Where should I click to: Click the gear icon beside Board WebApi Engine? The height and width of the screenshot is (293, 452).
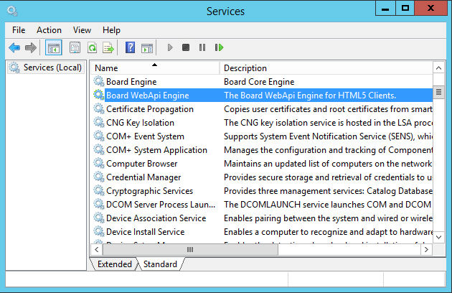[x=99, y=95]
